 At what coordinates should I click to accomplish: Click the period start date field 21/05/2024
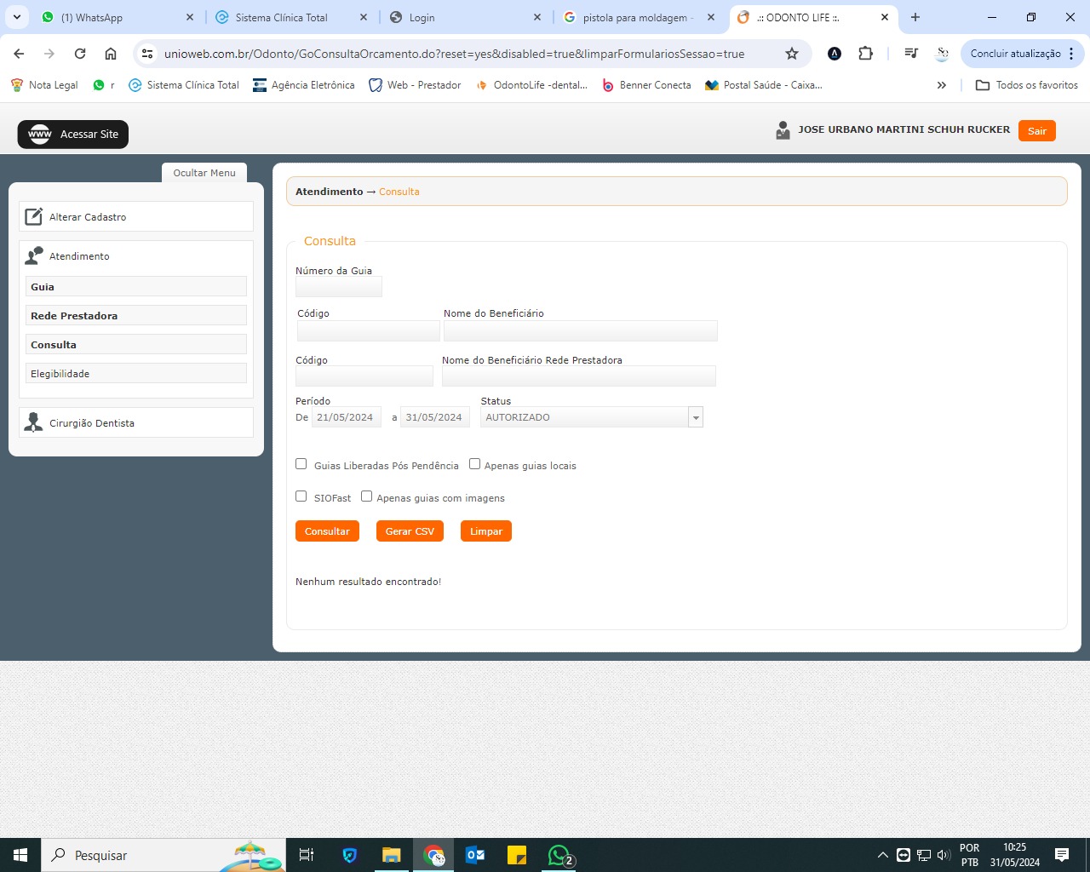click(347, 417)
